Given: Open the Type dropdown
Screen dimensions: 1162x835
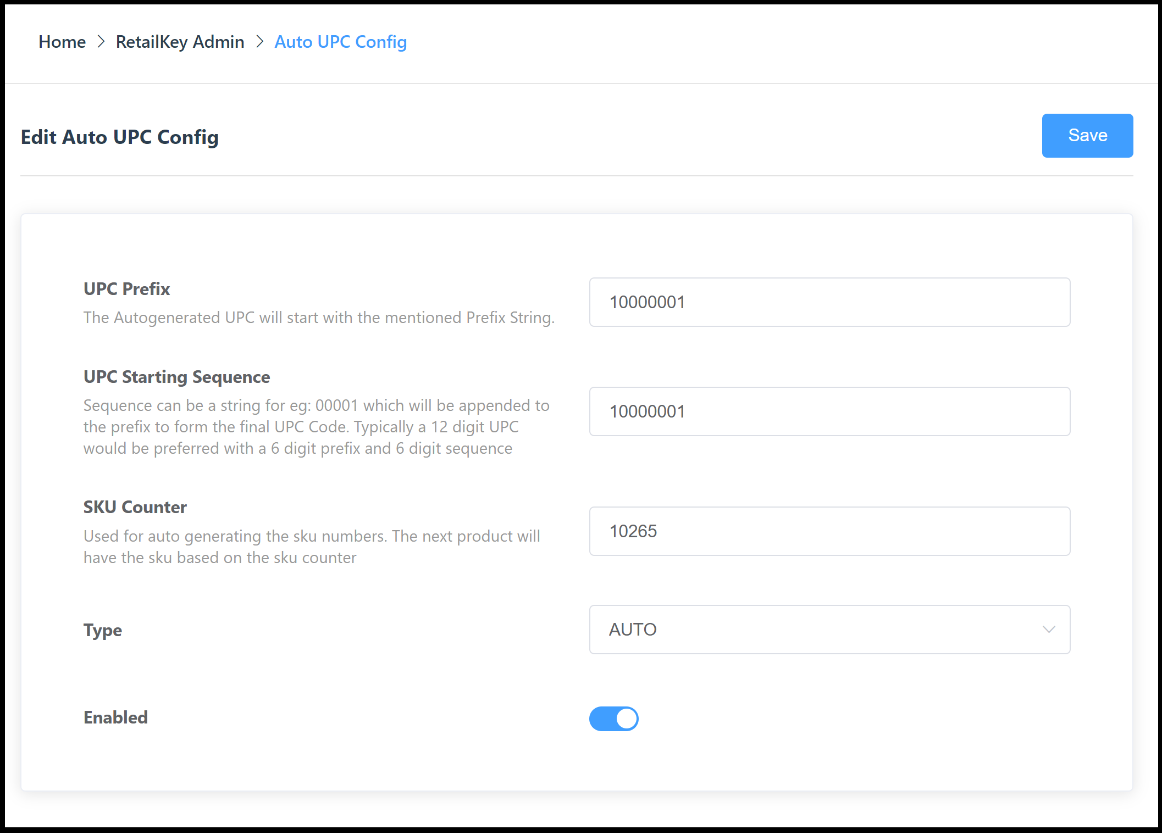Looking at the screenshot, I should click(x=829, y=630).
